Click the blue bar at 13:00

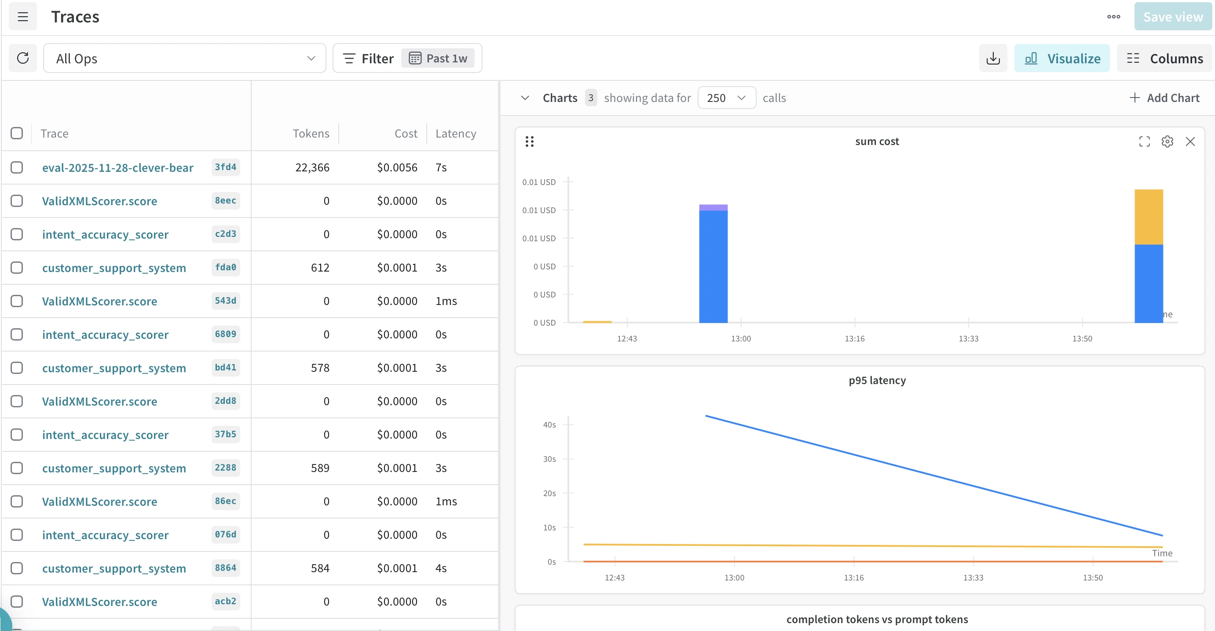tap(713, 267)
